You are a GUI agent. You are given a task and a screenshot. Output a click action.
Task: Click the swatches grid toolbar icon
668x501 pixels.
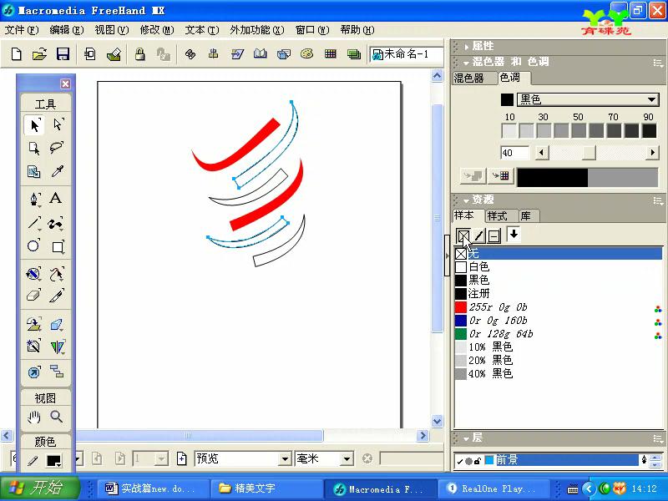click(x=330, y=53)
